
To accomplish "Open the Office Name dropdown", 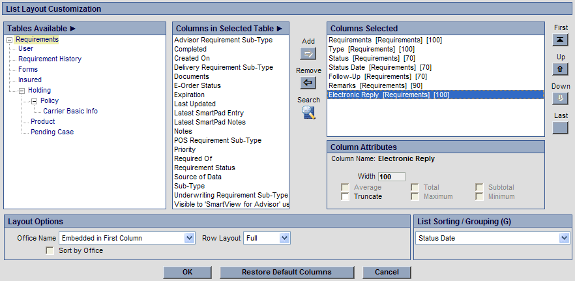I will (x=127, y=239).
